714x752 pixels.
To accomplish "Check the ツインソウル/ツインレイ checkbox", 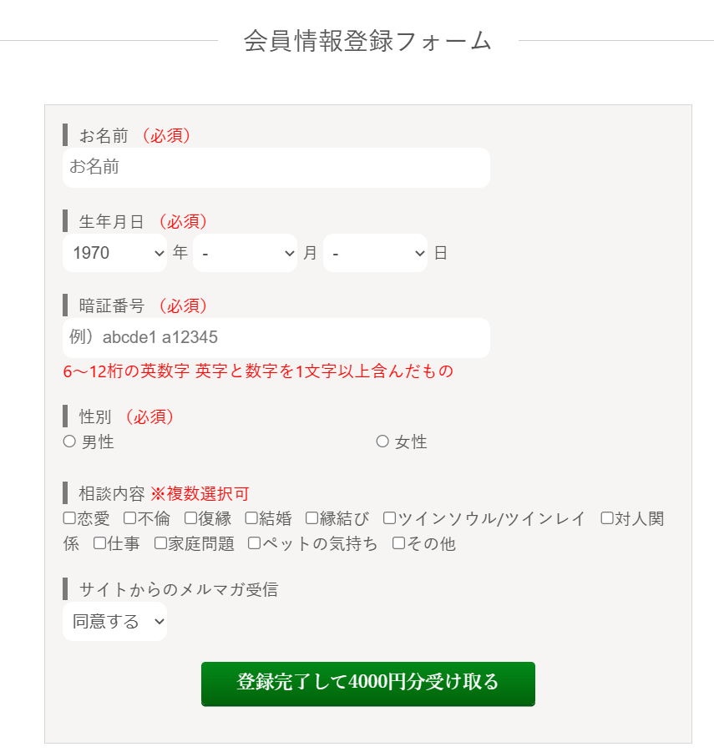I will tap(389, 518).
